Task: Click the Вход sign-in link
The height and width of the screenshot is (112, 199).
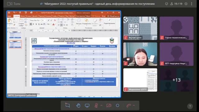Action: [104, 16]
